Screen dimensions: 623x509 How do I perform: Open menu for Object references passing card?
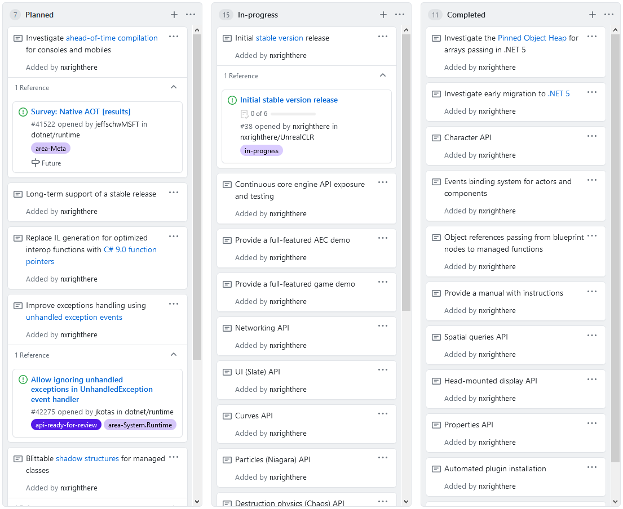(x=592, y=236)
